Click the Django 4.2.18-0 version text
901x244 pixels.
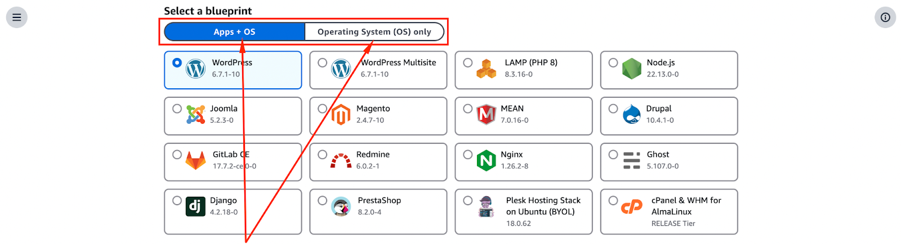tap(224, 213)
